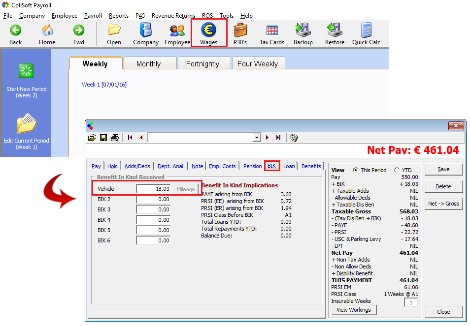
Task: Click the save floppy disk icon
Action: pyautogui.click(x=103, y=138)
